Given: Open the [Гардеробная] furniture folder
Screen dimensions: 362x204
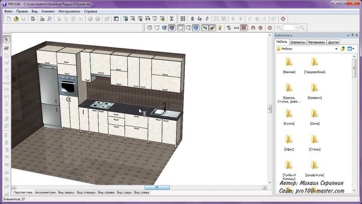Looking at the screenshot, I should (314, 66).
